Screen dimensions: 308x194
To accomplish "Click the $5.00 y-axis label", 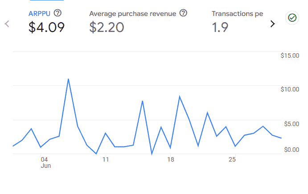I will (292, 124).
